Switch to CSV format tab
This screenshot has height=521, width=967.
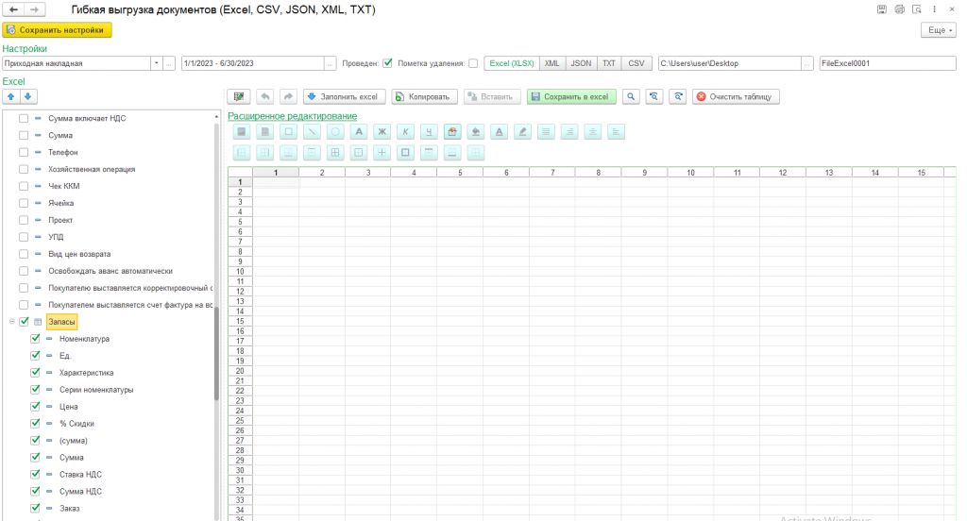tap(636, 63)
